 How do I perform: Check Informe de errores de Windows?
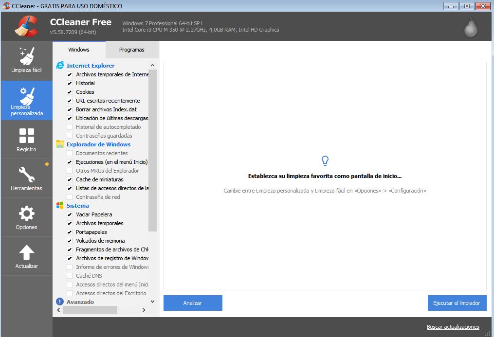click(x=70, y=267)
